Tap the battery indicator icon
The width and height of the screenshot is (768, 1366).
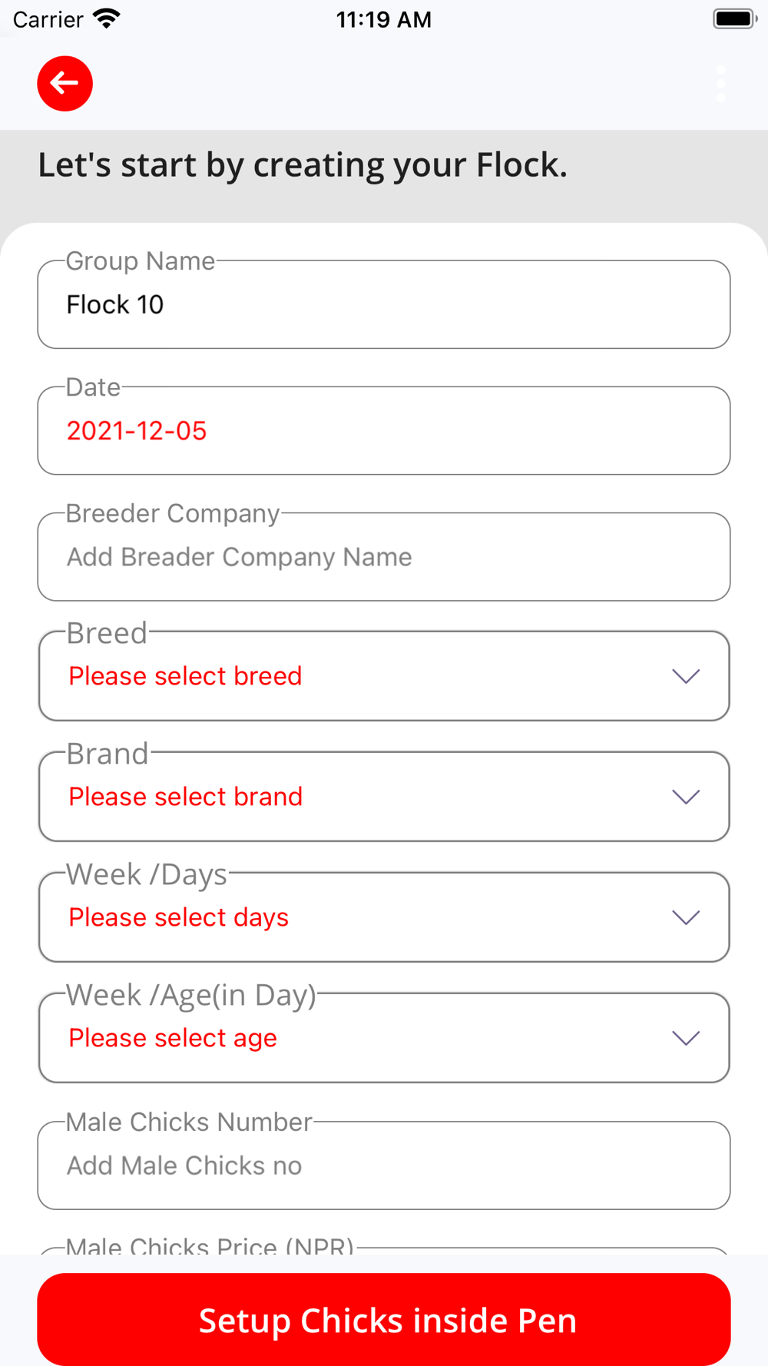(734, 18)
